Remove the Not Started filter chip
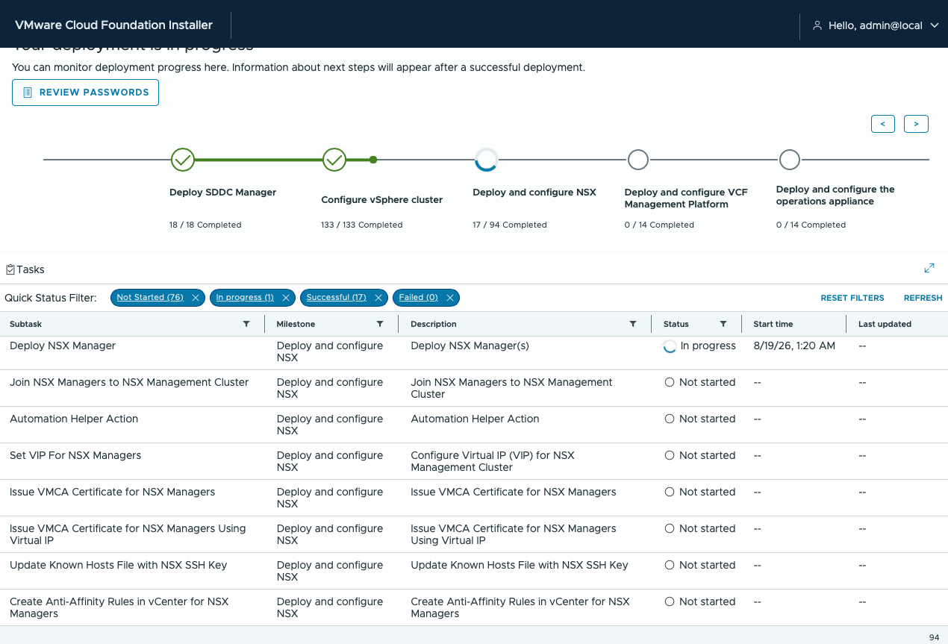The width and height of the screenshot is (948, 644). 196,298
